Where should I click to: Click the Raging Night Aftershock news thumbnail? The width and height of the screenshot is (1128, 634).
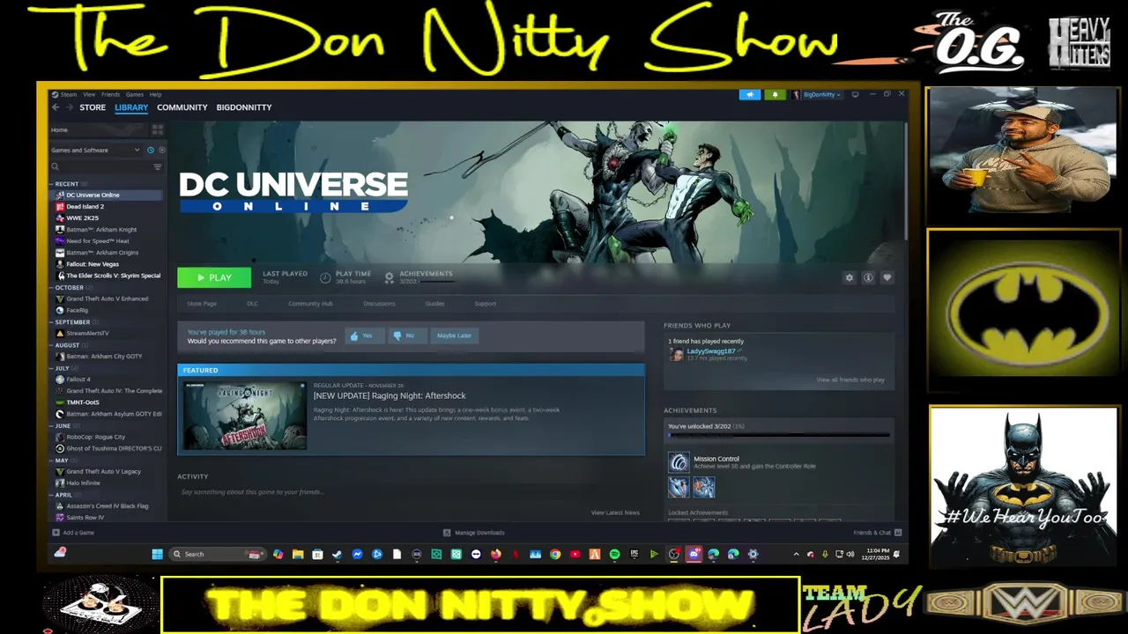(246, 416)
